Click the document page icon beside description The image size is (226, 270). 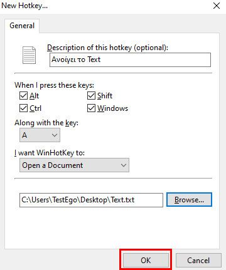[x=29, y=55]
